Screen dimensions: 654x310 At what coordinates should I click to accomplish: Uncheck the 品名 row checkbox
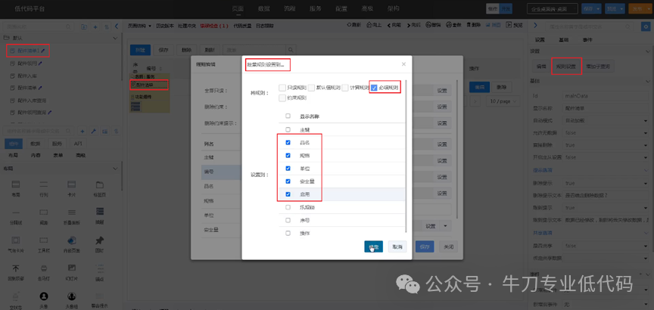point(288,142)
